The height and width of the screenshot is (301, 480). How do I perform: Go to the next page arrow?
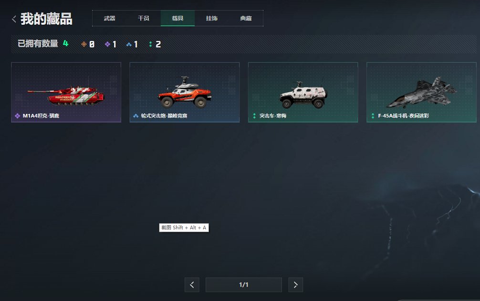coord(296,285)
